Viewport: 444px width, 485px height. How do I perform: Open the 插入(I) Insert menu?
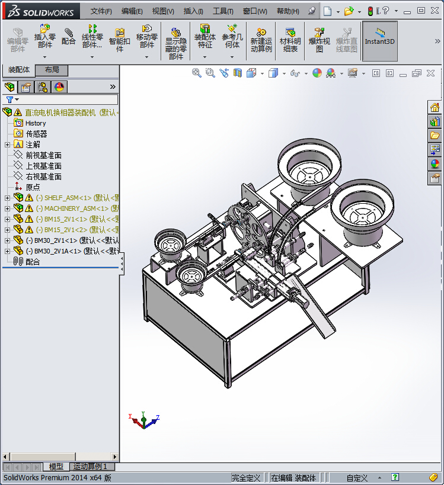coord(193,11)
